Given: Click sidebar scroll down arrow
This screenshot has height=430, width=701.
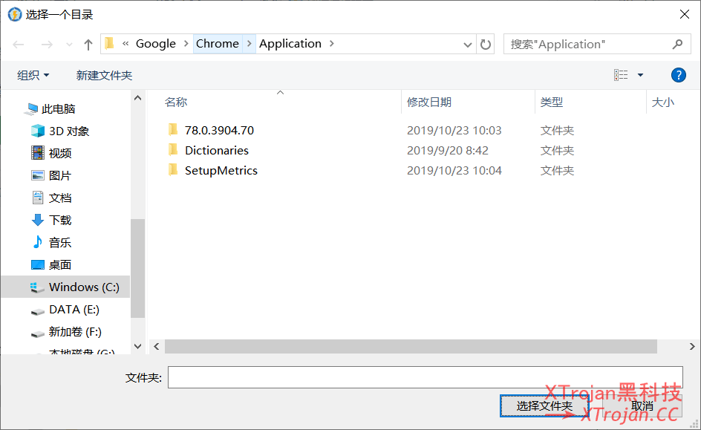Looking at the screenshot, I should click(x=137, y=346).
